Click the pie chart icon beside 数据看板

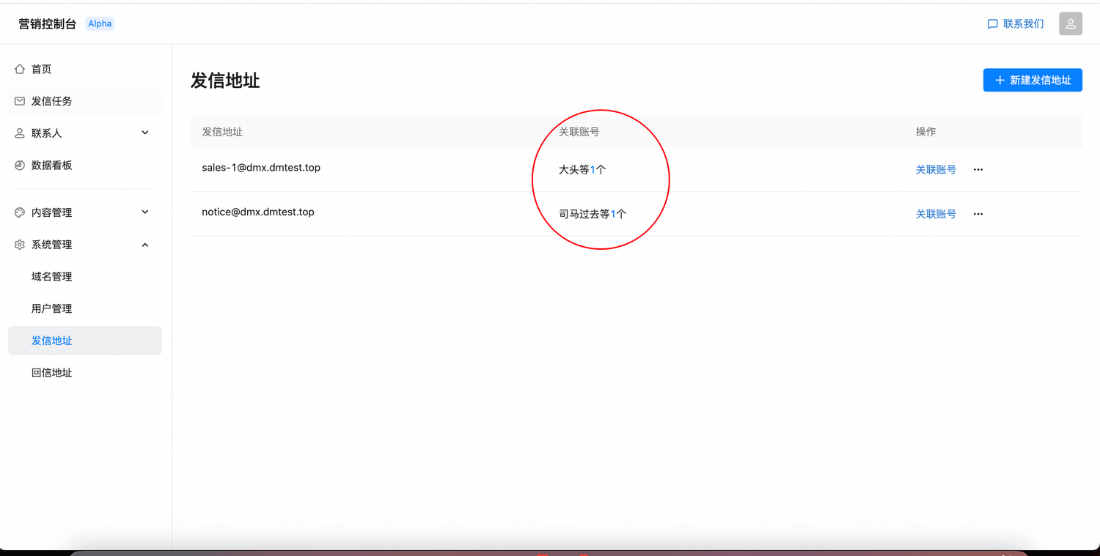click(20, 166)
